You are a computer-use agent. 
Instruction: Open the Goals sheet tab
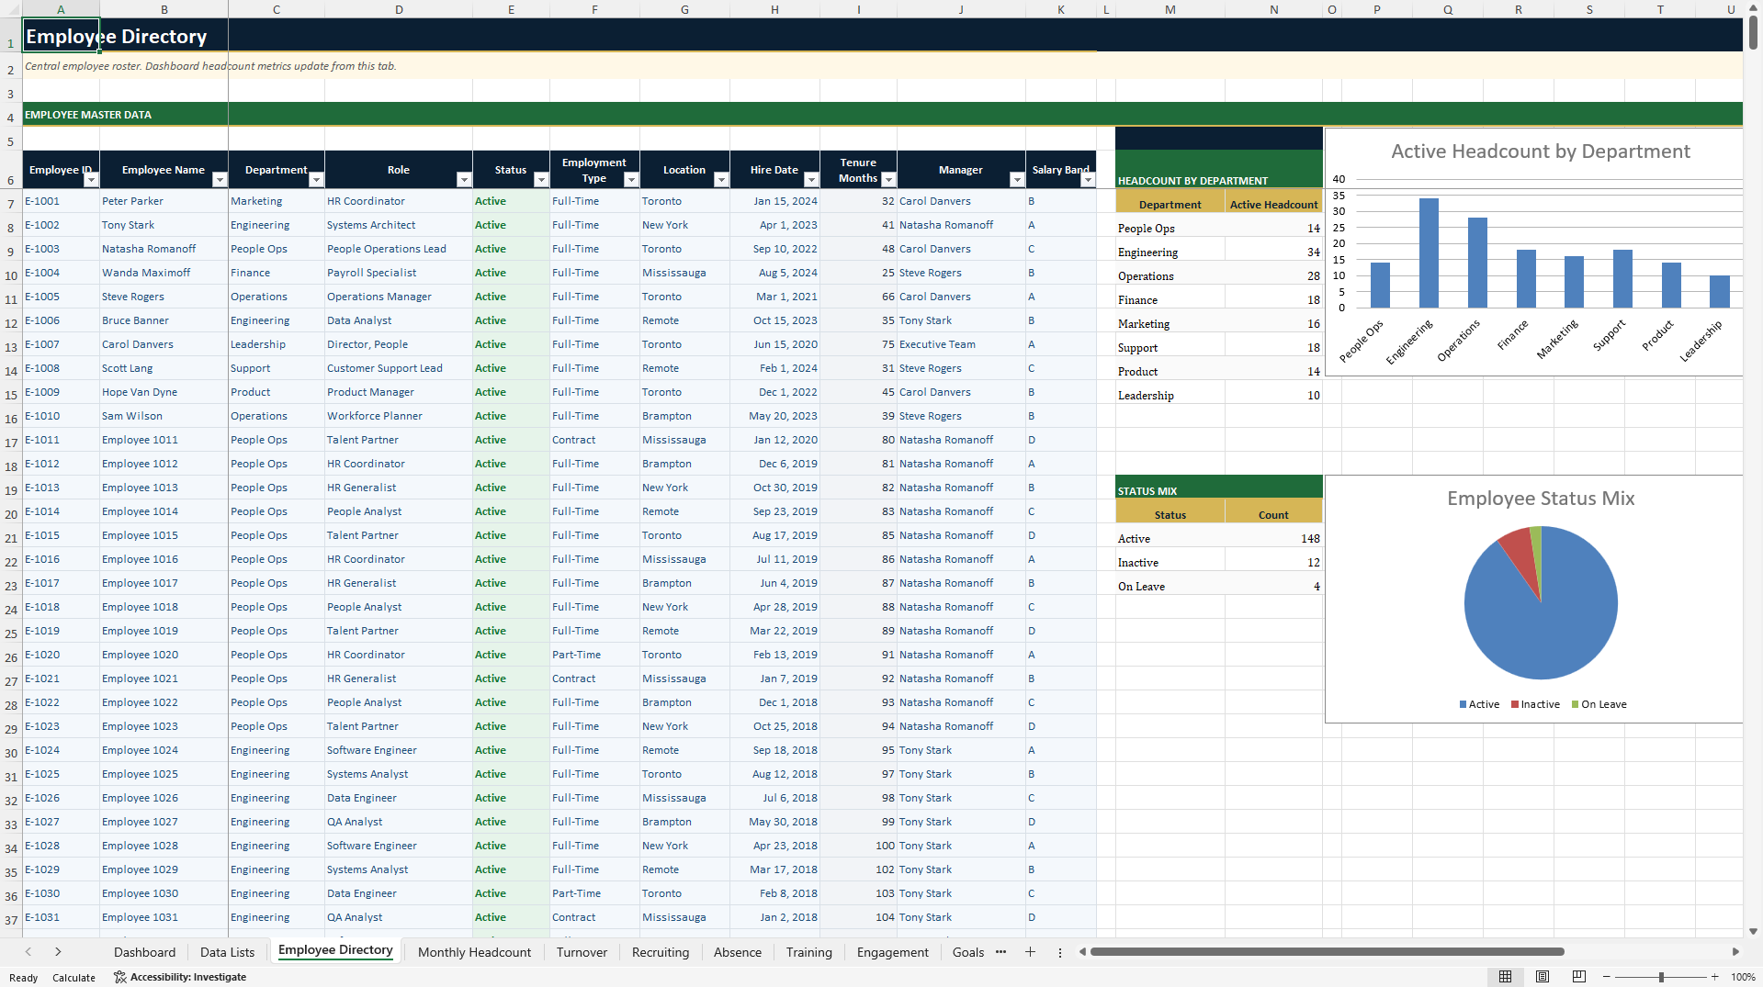pyautogui.click(x=967, y=952)
